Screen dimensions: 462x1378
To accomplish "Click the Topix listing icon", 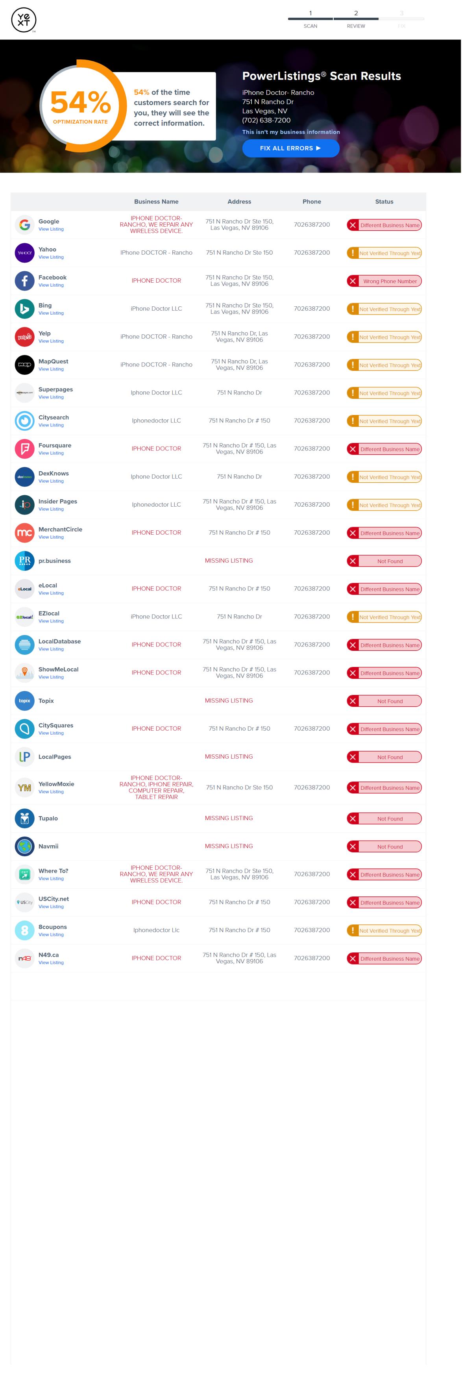I will click(x=25, y=701).
